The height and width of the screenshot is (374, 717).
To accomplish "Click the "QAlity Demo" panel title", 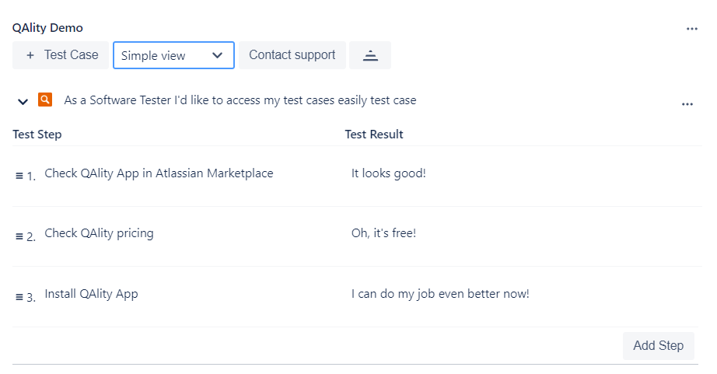I will [47, 28].
